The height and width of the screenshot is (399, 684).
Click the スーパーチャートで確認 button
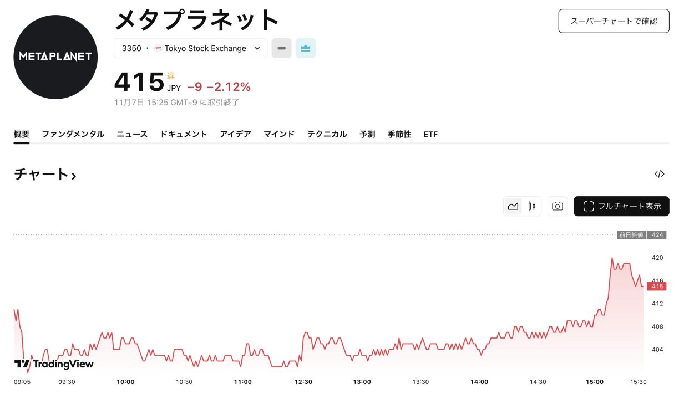(614, 21)
